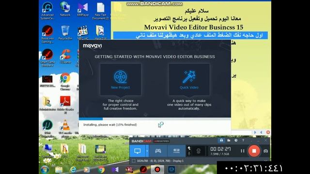This screenshot has width=310, height=174.
Task: Click 'Movavi Video Editor Business 15' title text
Action: coord(194,27)
